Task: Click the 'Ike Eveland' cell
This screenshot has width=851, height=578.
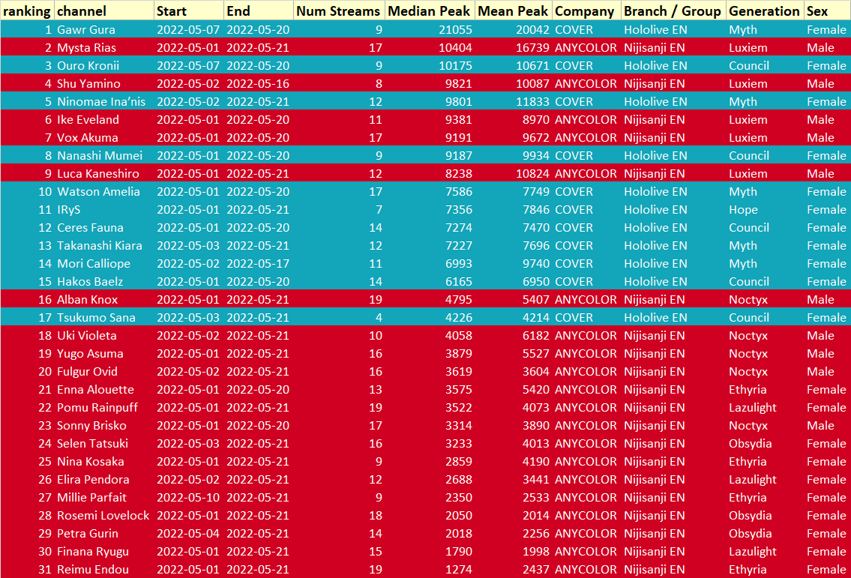Action: [103, 119]
